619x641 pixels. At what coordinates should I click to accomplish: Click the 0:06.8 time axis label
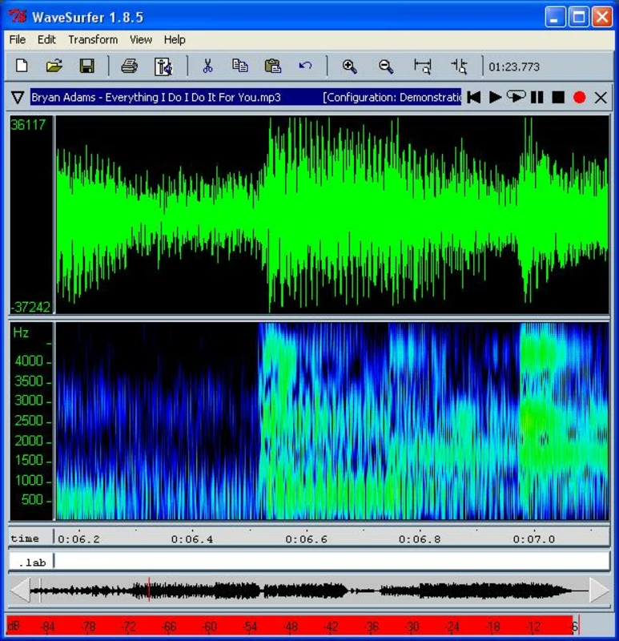(x=420, y=539)
